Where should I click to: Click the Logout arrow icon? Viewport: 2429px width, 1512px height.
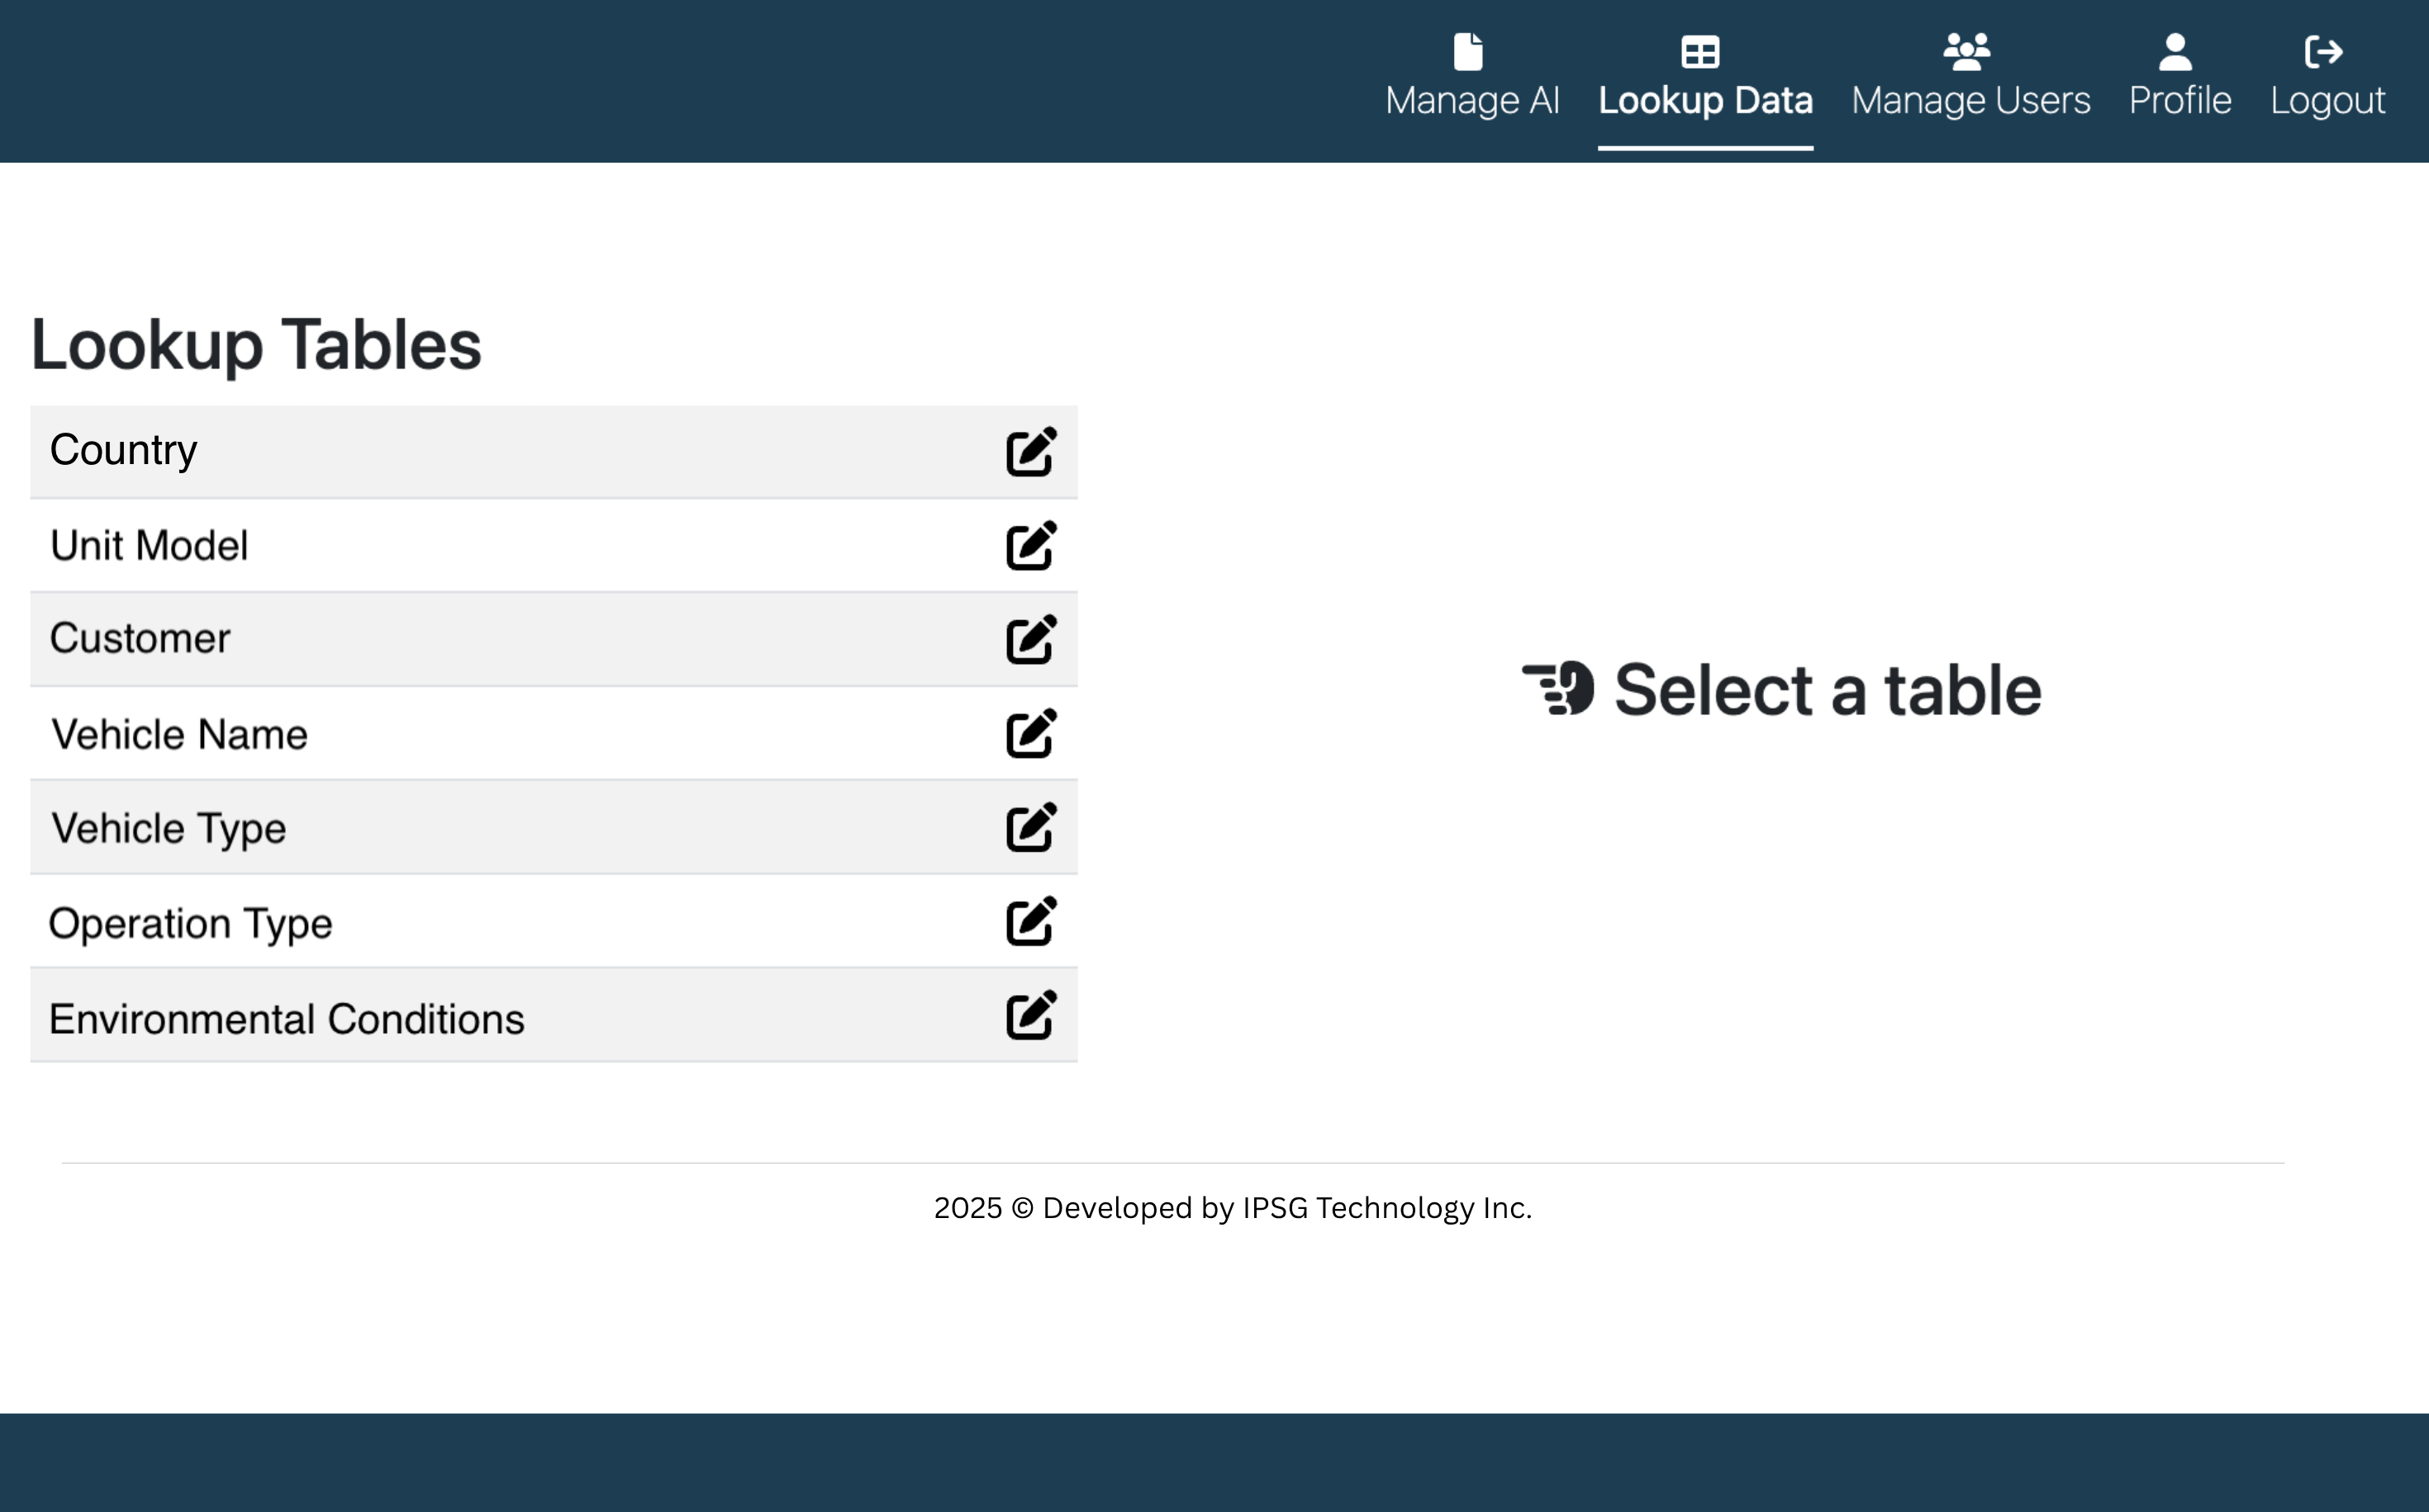(x=2323, y=52)
